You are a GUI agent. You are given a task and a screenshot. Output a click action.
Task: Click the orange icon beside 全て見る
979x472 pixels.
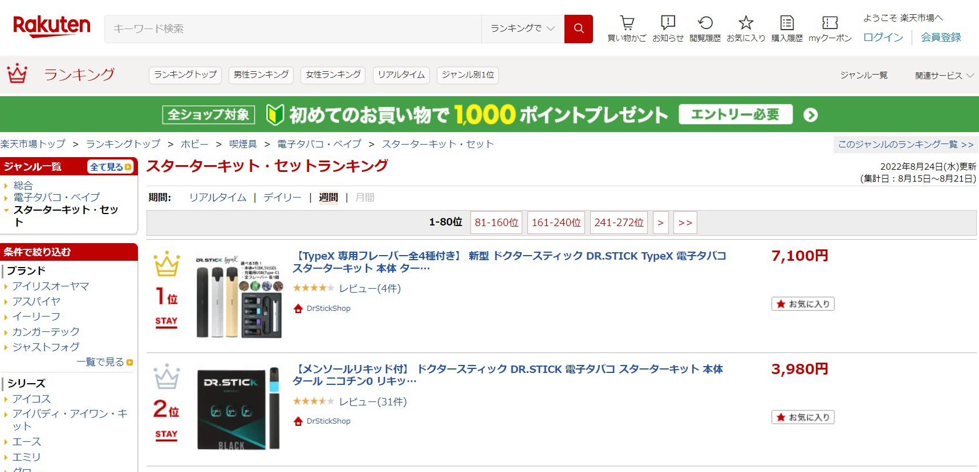pos(128,167)
